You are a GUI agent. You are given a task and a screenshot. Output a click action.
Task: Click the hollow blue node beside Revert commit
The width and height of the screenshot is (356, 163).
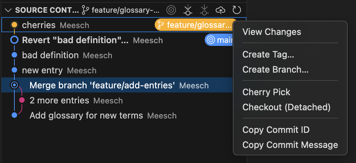pyautogui.click(x=14, y=40)
